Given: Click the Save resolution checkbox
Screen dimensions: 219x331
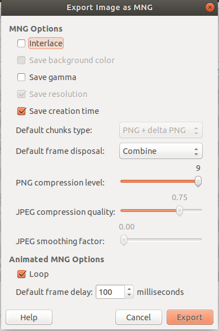Looking at the screenshot, I should click(x=21, y=94).
